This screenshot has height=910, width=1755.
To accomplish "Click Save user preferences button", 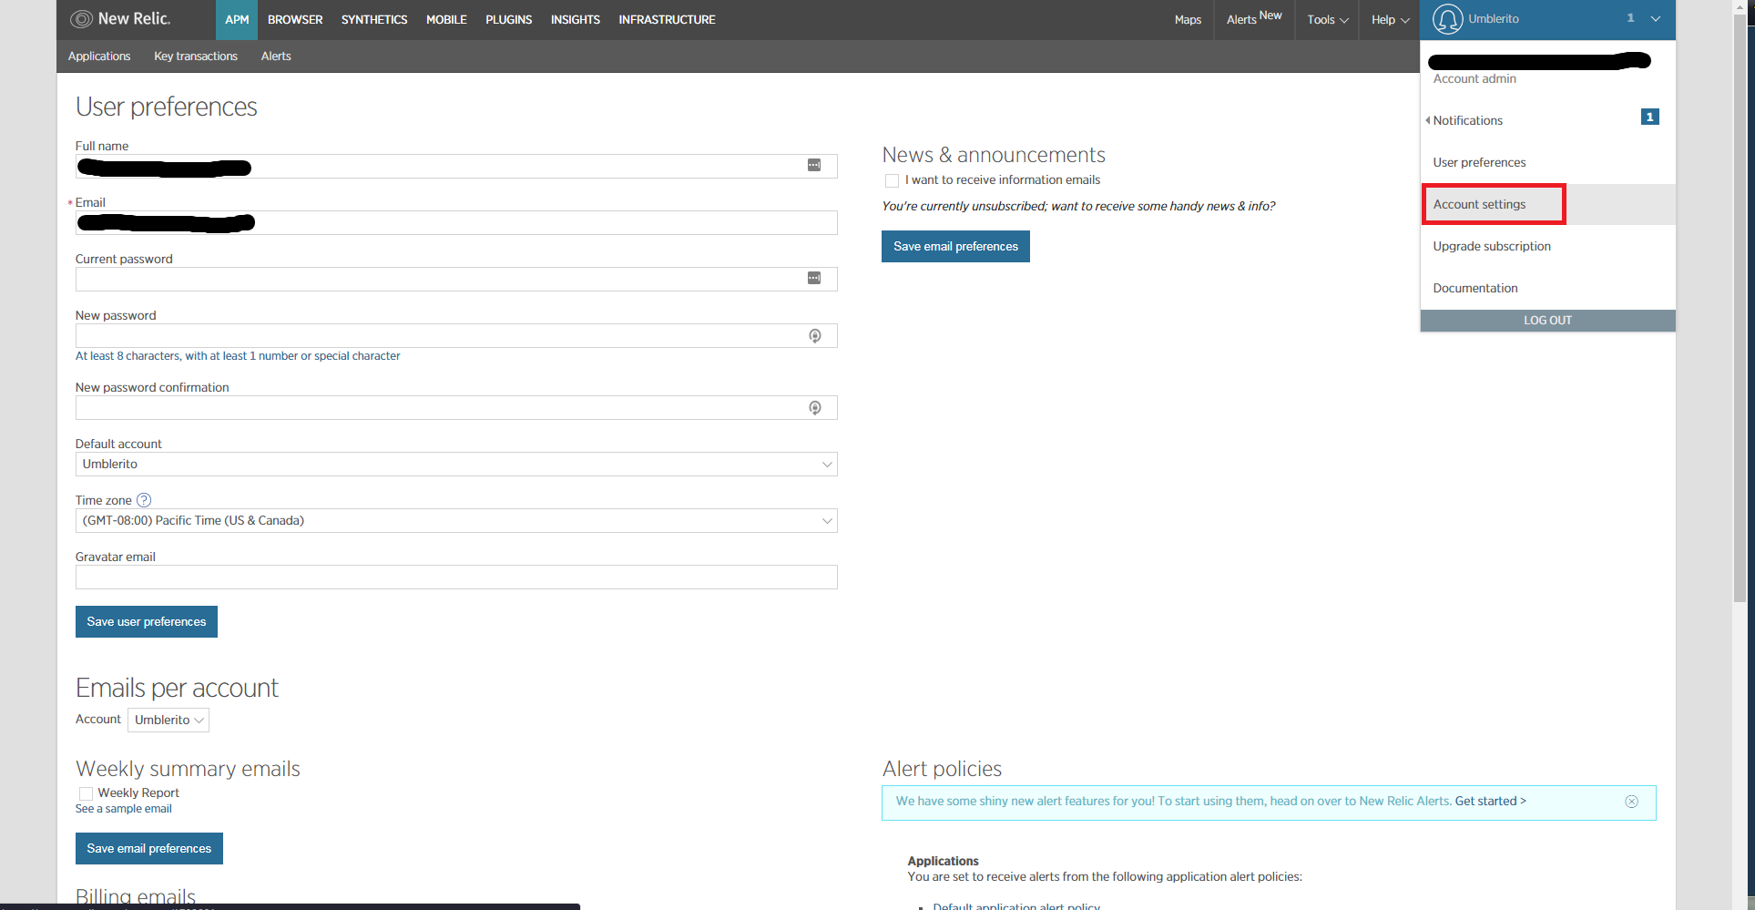I will 147,622.
